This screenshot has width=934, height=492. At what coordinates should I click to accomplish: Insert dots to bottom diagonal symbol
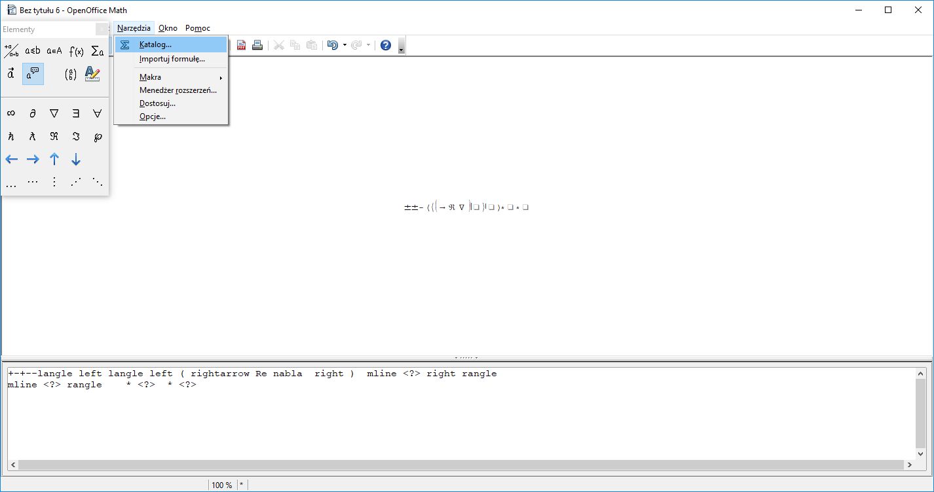coord(98,182)
